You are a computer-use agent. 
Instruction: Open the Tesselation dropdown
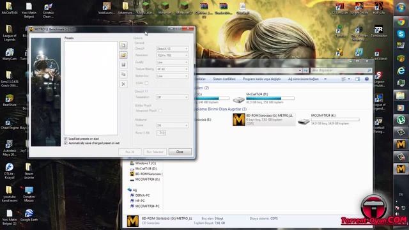(172, 97)
